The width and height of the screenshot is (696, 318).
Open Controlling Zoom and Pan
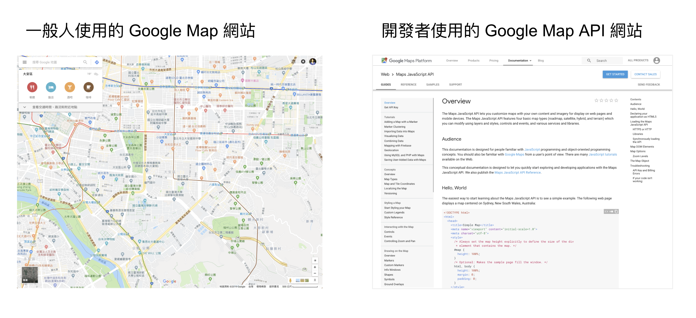click(399, 241)
